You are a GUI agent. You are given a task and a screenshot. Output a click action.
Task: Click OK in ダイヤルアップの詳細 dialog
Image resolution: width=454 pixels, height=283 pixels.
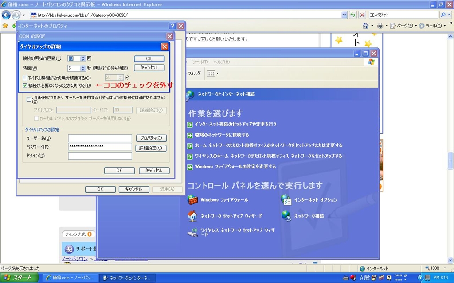click(149, 59)
